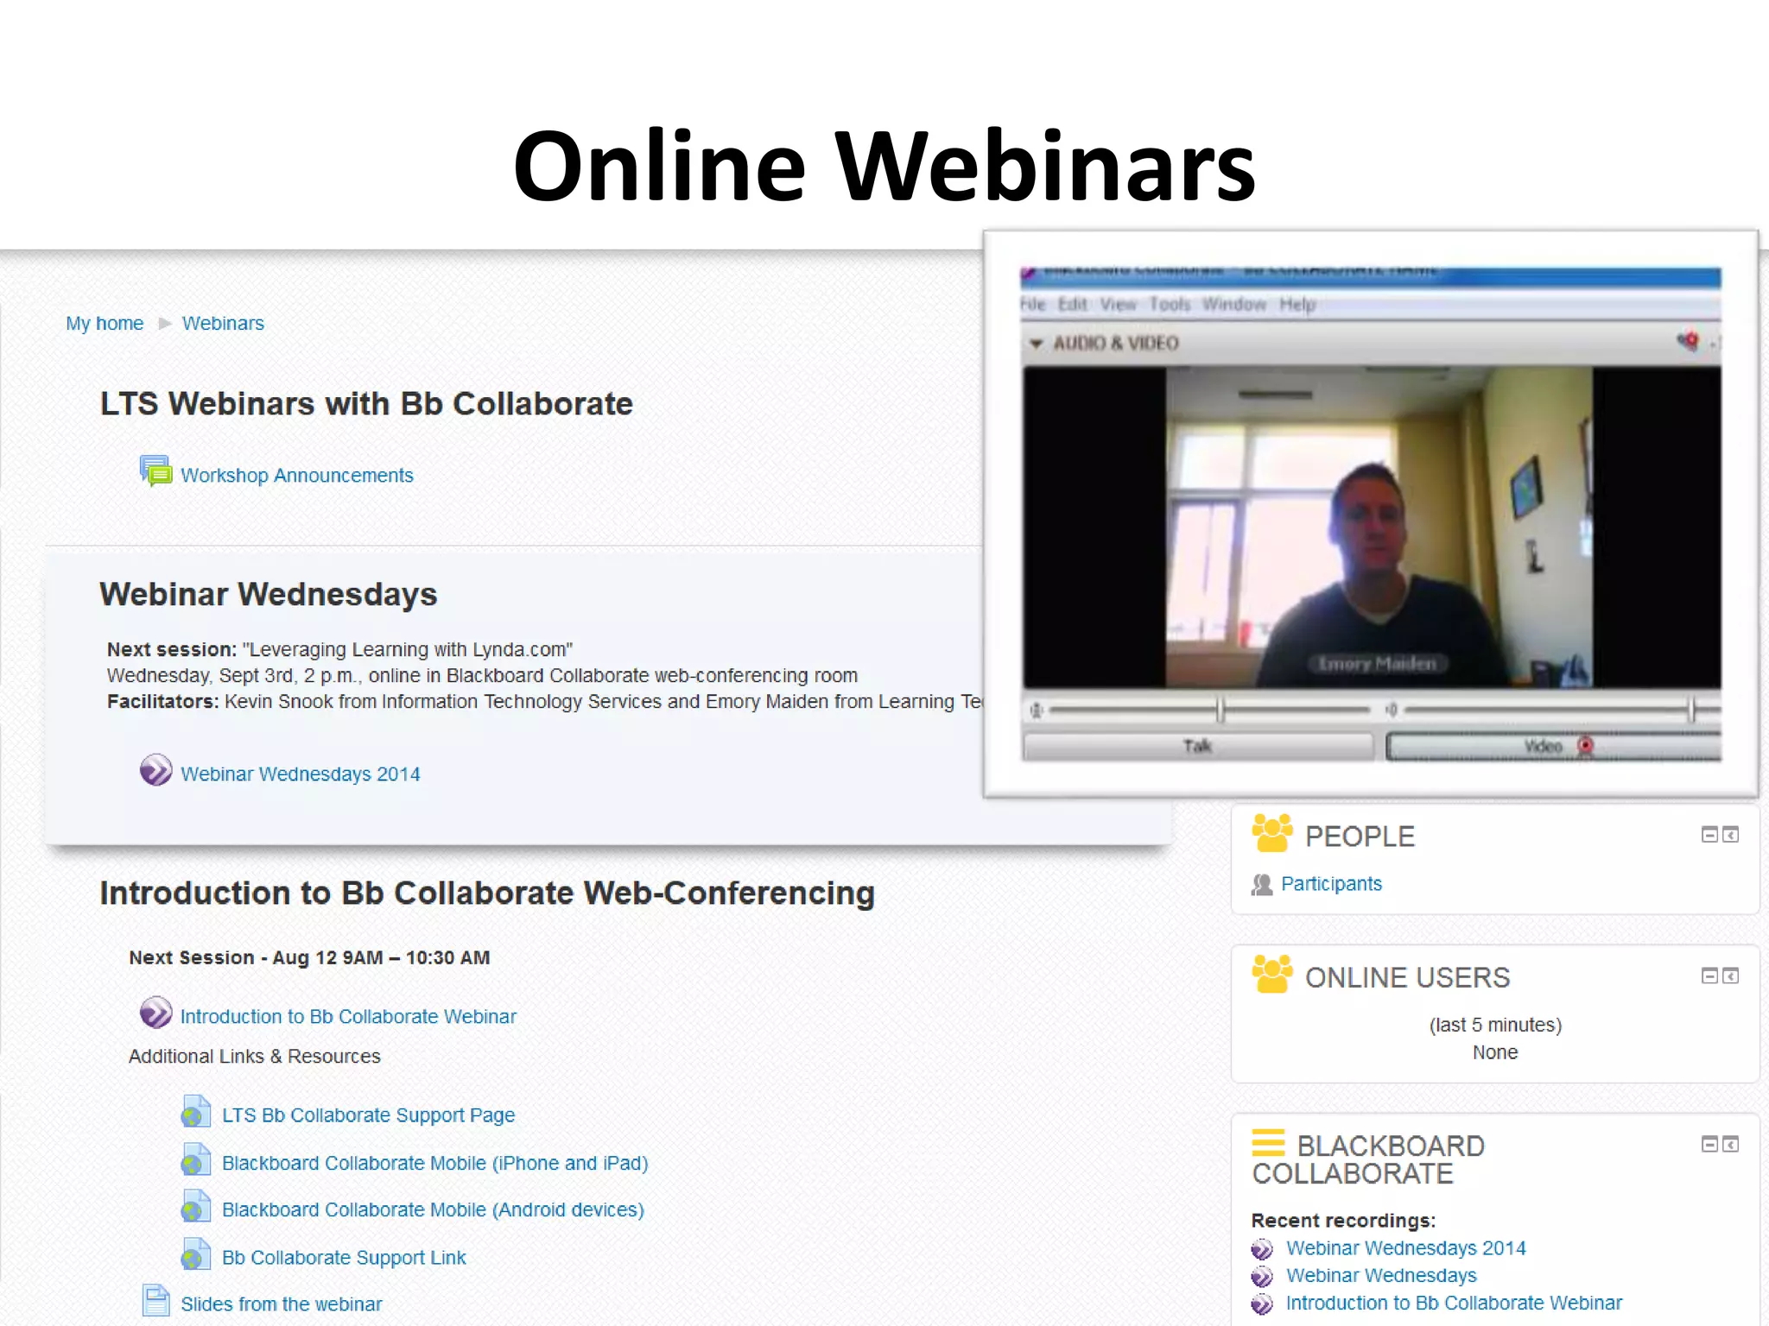The image size is (1769, 1326).
Task: Click the Slides from the webinar file icon
Action: [156, 1302]
